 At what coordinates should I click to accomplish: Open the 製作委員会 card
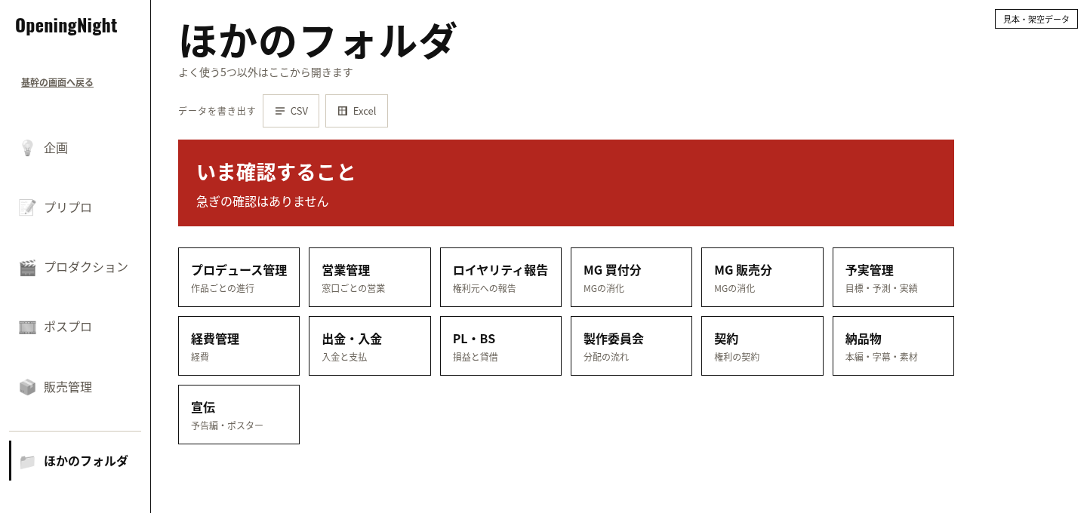[x=631, y=346]
